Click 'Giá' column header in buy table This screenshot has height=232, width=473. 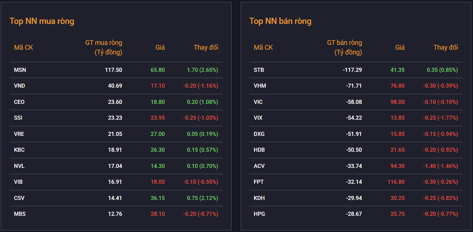click(x=160, y=48)
